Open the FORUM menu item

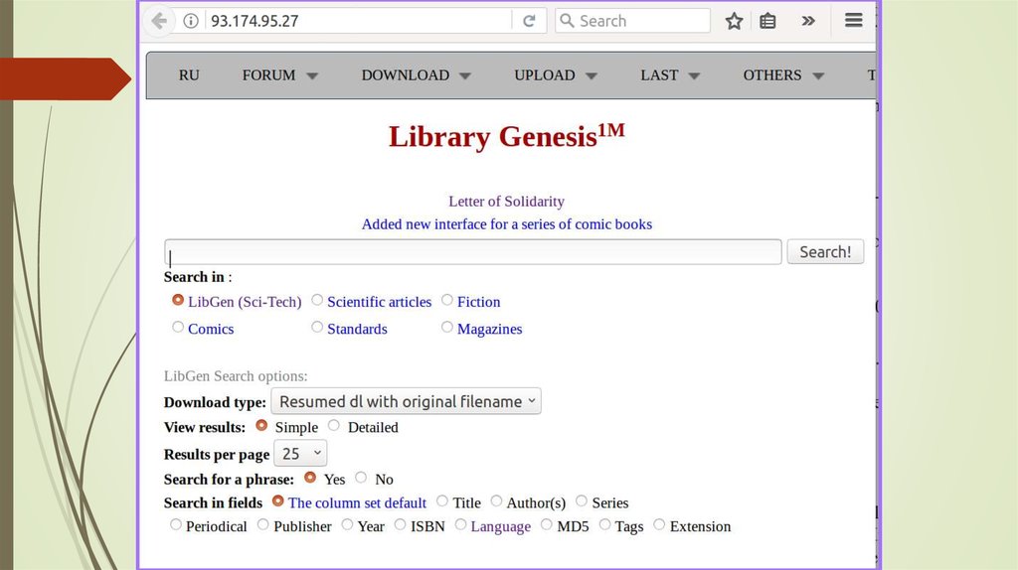tap(279, 75)
